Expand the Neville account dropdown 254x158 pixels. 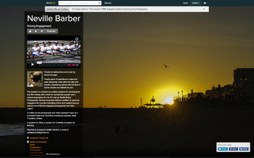[196, 3]
